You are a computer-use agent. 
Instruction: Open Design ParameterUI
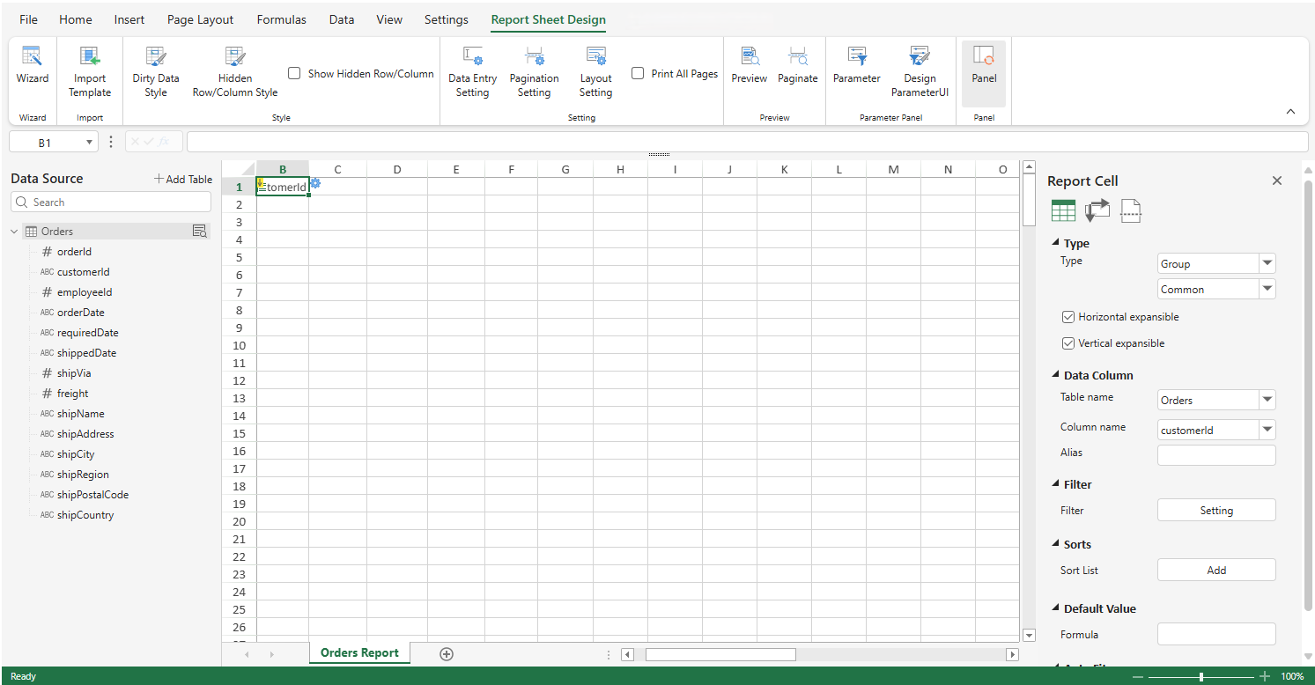click(920, 72)
